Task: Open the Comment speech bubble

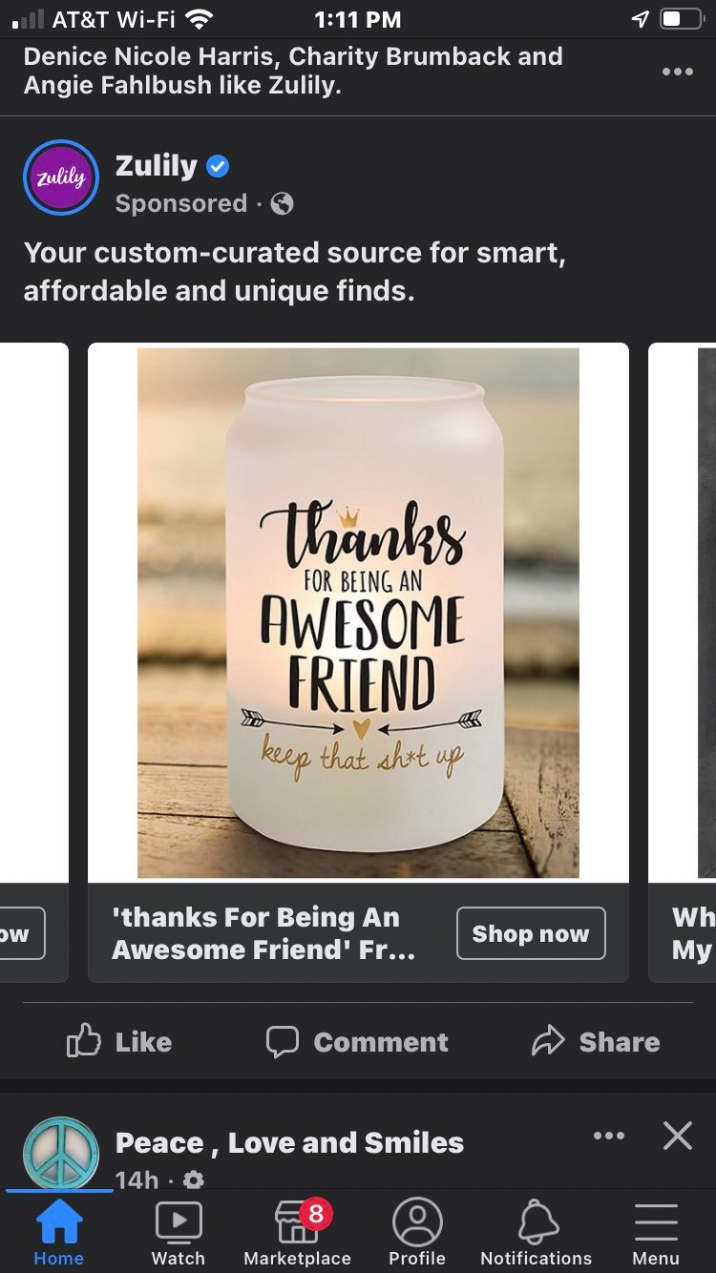Action: click(x=282, y=1041)
